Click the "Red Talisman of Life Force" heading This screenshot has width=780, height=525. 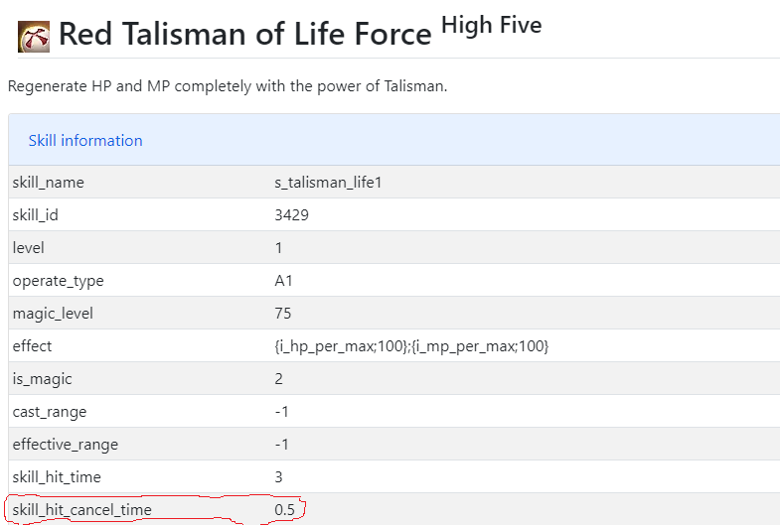pyautogui.click(x=244, y=35)
